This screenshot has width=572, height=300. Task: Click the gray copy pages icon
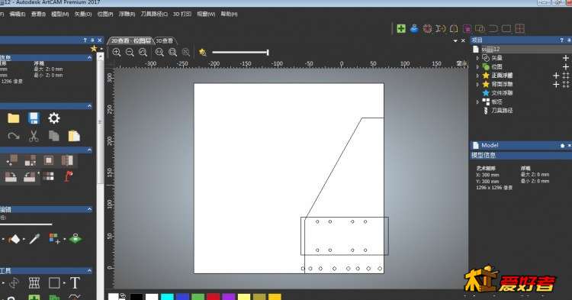click(x=54, y=136)
